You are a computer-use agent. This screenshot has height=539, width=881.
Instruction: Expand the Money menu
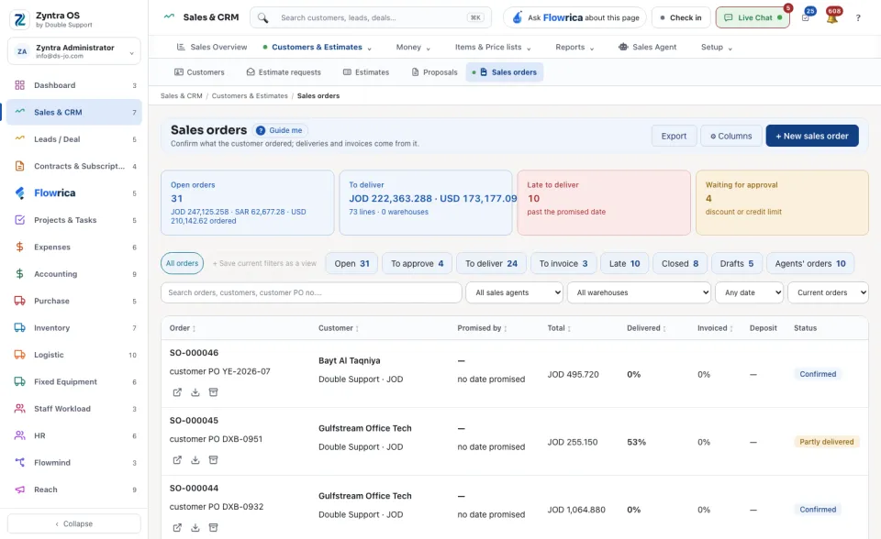(x=413, y=47)
